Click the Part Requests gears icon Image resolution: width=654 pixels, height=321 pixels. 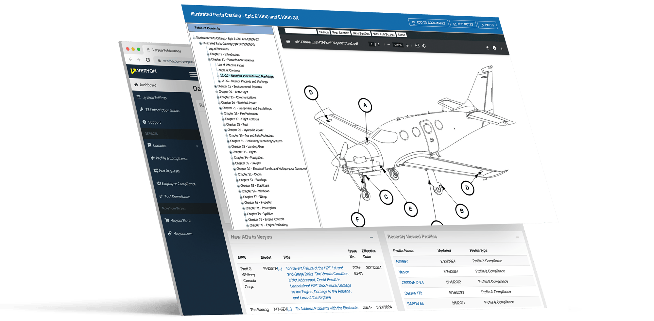156,170
